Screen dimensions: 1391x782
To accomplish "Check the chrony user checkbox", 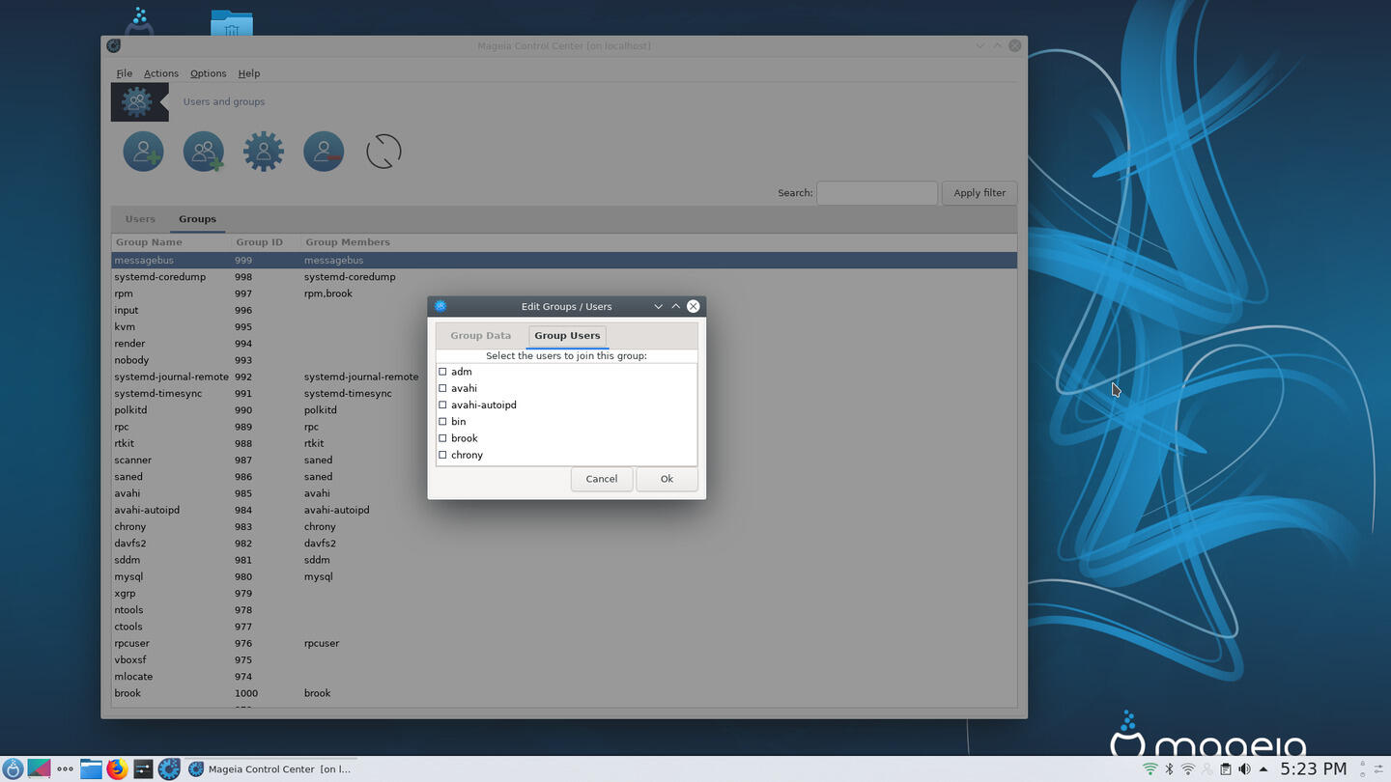I will 442,455.
